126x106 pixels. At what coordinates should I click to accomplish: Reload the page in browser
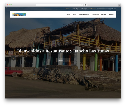point(82,5)
